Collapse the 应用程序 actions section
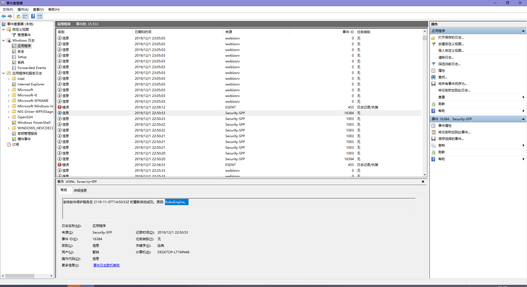Screen dimensions: 527x287 (523, 31)
